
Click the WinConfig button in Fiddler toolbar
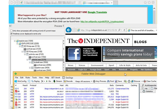20,81
